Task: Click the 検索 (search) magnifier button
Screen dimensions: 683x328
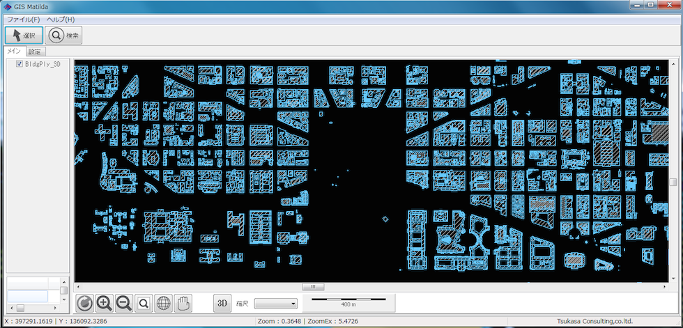Action: point(63,36)
